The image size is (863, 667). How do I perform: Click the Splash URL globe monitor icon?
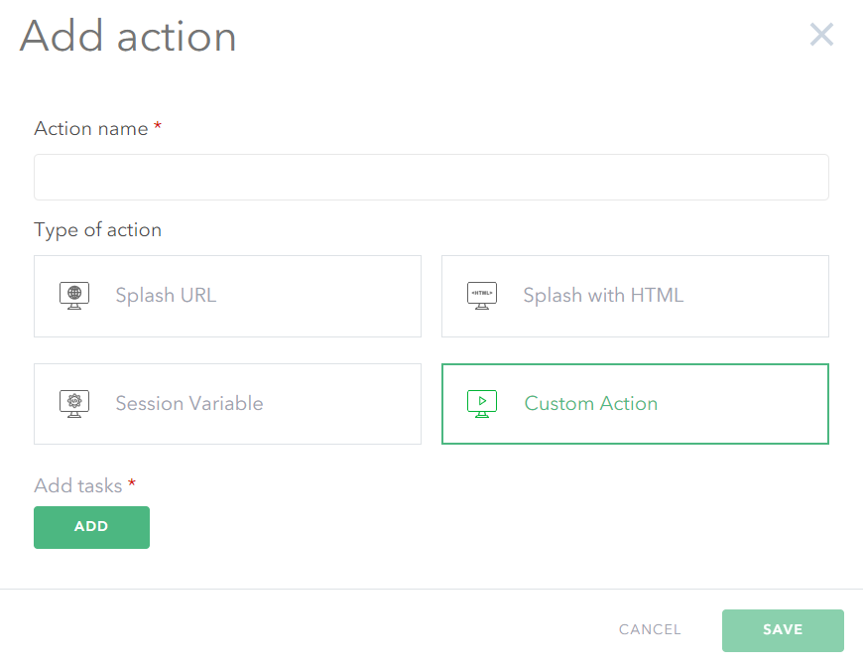tap(74, 296)
